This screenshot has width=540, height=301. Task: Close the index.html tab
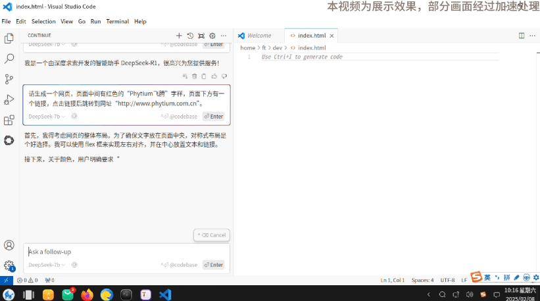pos(331,36)
